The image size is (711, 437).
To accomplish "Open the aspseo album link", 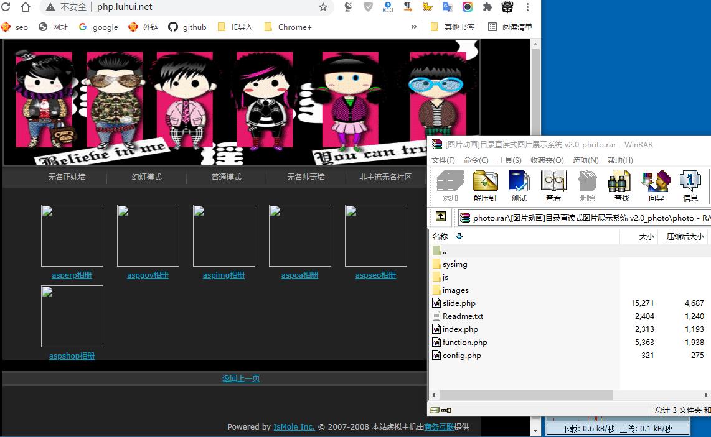I will click(375, 275).
